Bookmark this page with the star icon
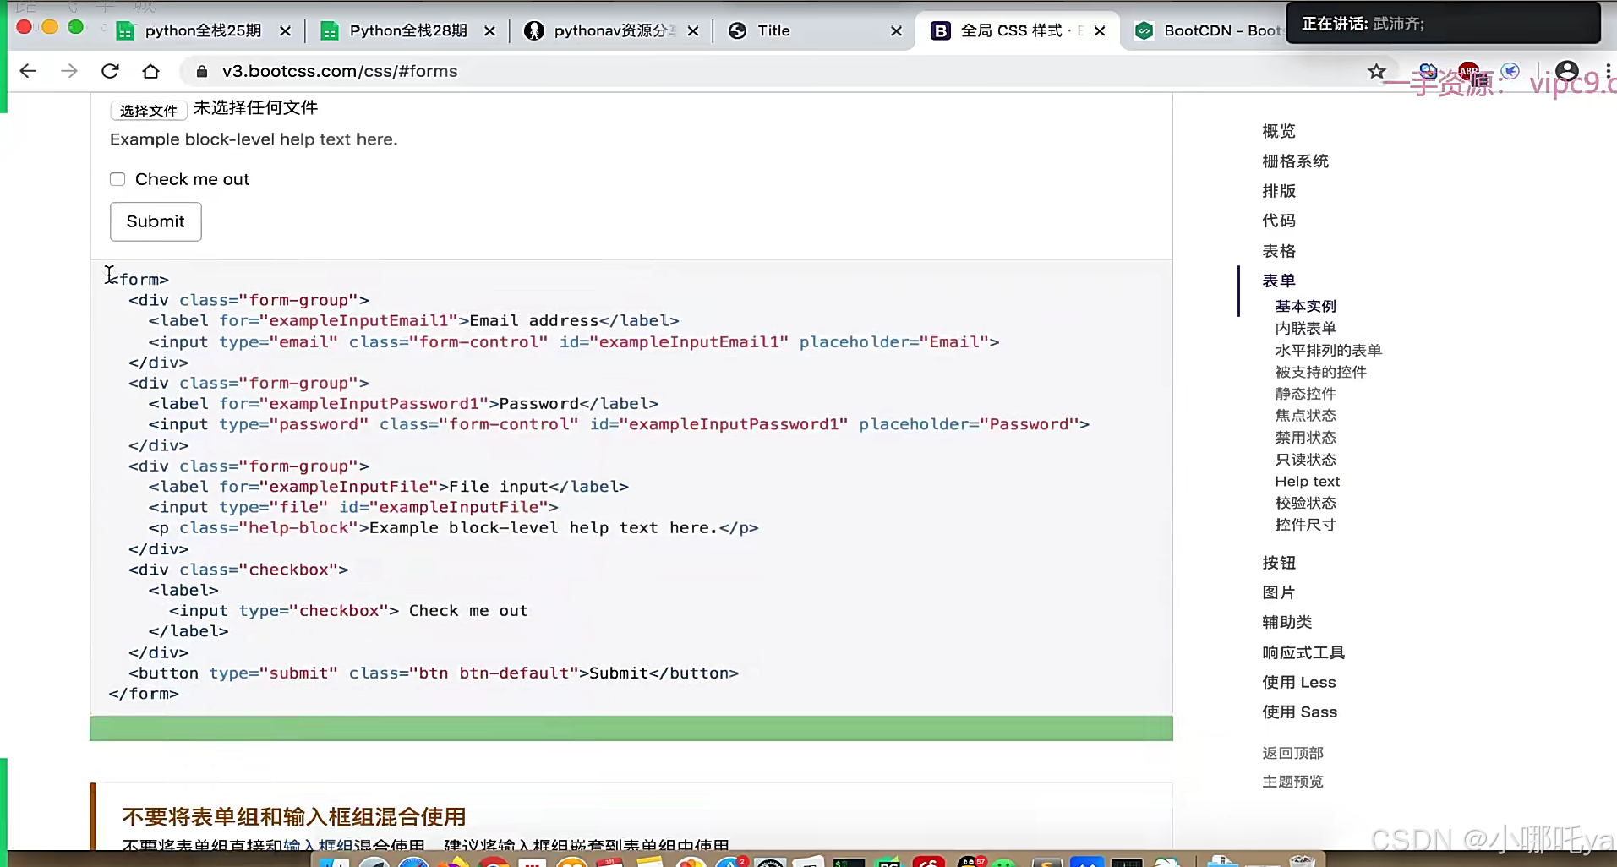Viewport: 1617px width, 867px height. (1377, 71)
